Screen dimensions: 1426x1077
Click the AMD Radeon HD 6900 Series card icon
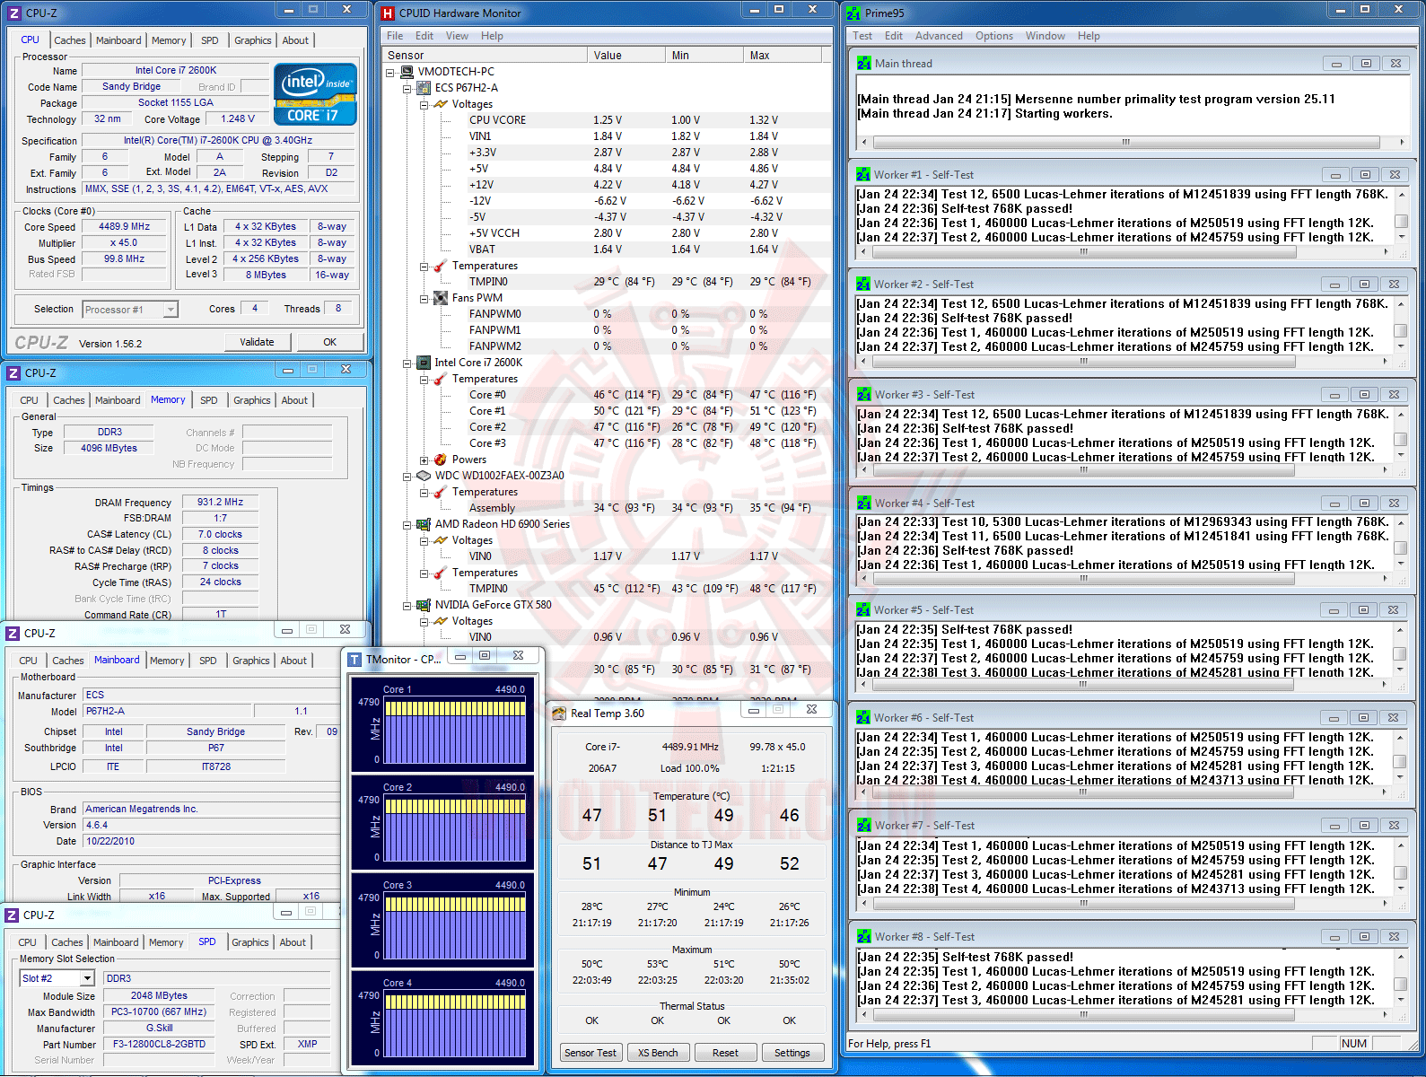(424, 524)
